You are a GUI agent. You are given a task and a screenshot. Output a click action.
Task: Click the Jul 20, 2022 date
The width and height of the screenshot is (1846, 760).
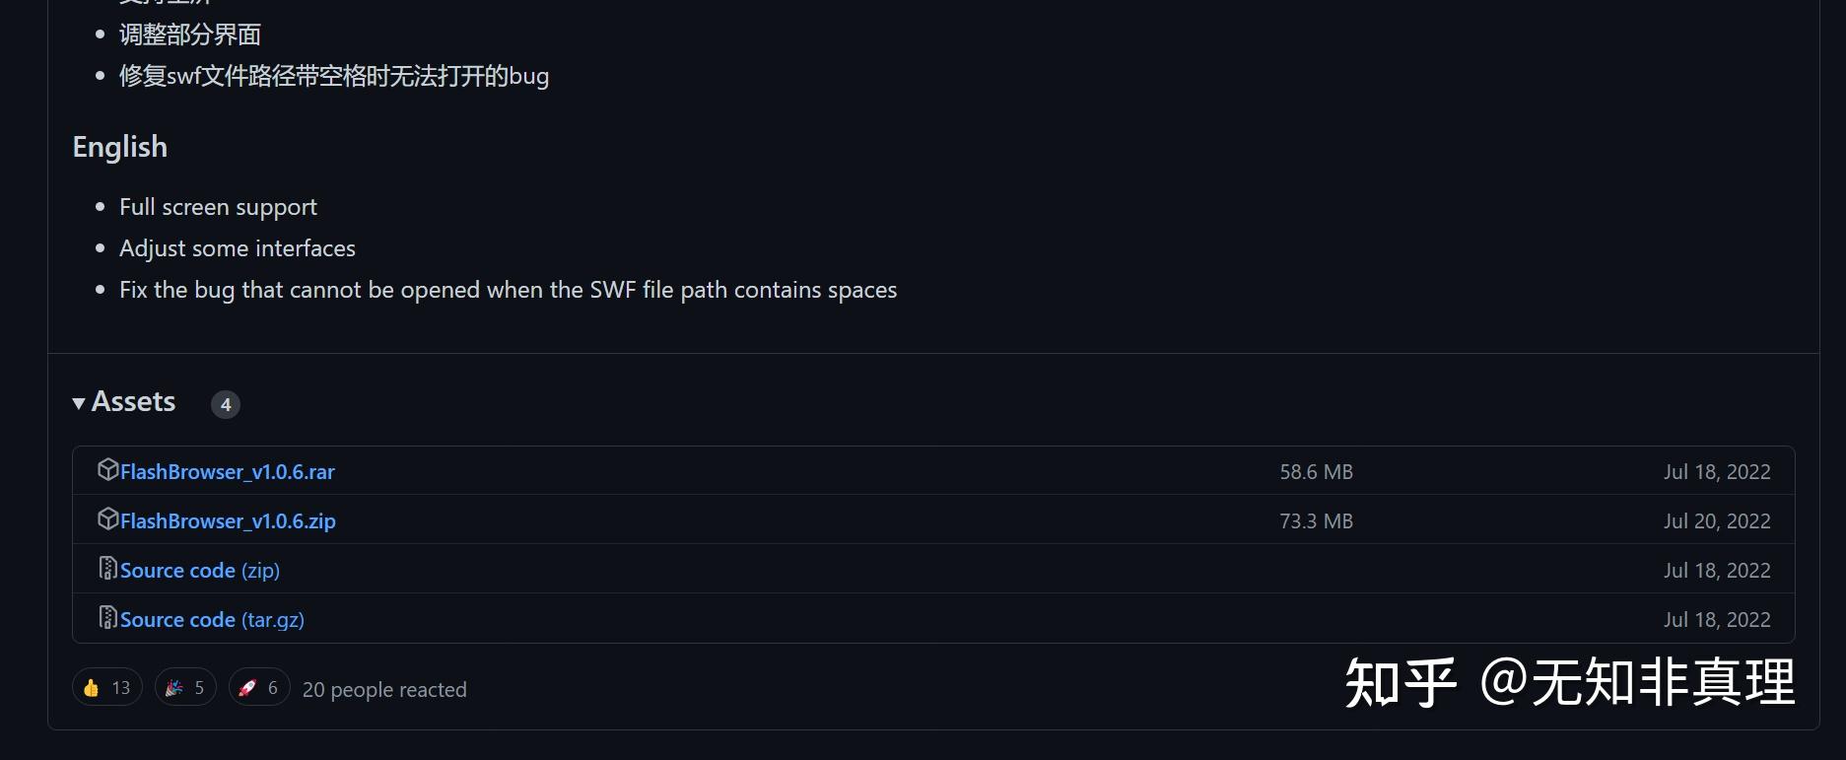(1717, 521)
